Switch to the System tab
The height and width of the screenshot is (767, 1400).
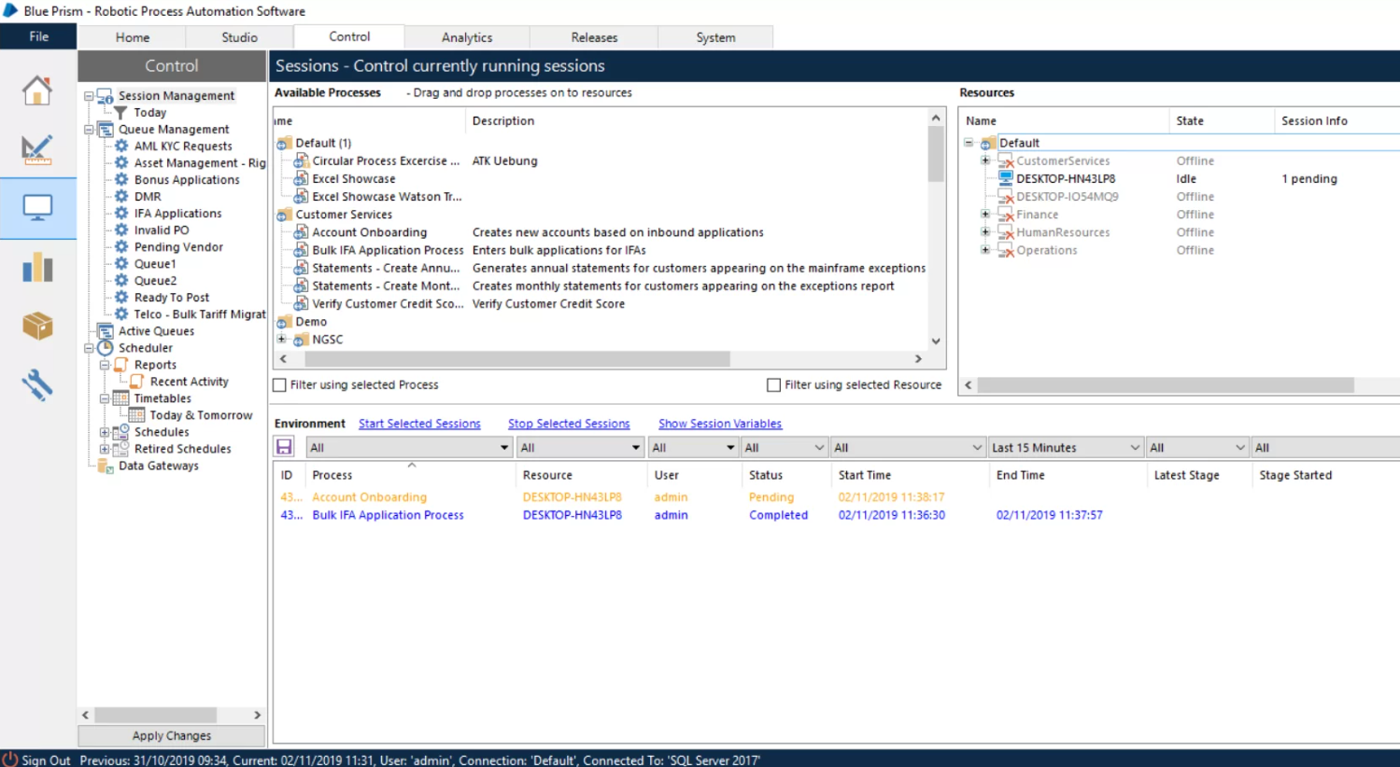pos(715,37)
